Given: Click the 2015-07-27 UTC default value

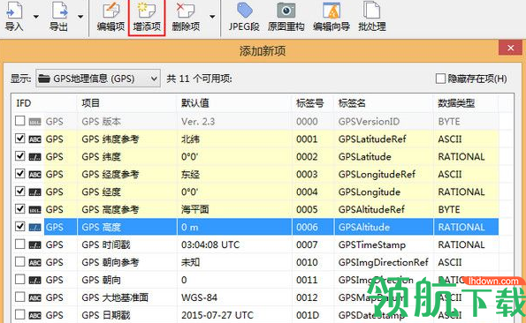Looking at the screenshot, I should pyautogui.click(x=217, y=315).
